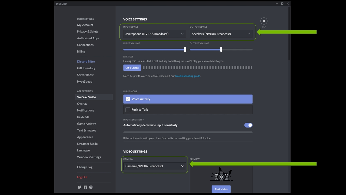Screen dimensions: 346x195
Task: Check the Voice Activity checkbox
Action: tap(128, 99)
